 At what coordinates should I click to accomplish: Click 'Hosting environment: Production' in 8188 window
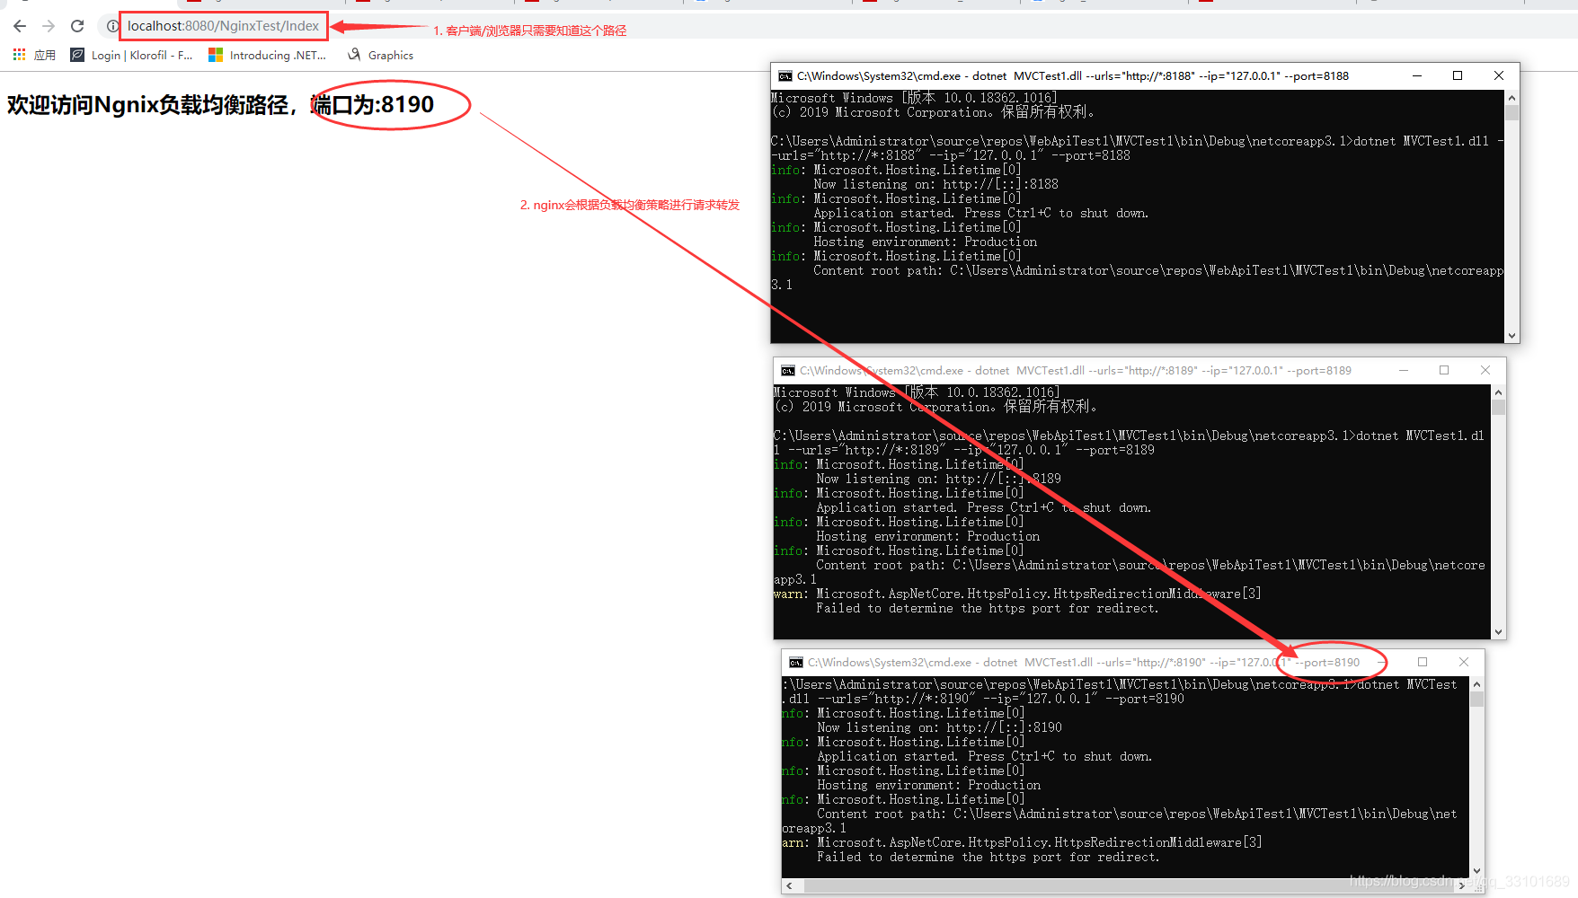pos(925,242)
